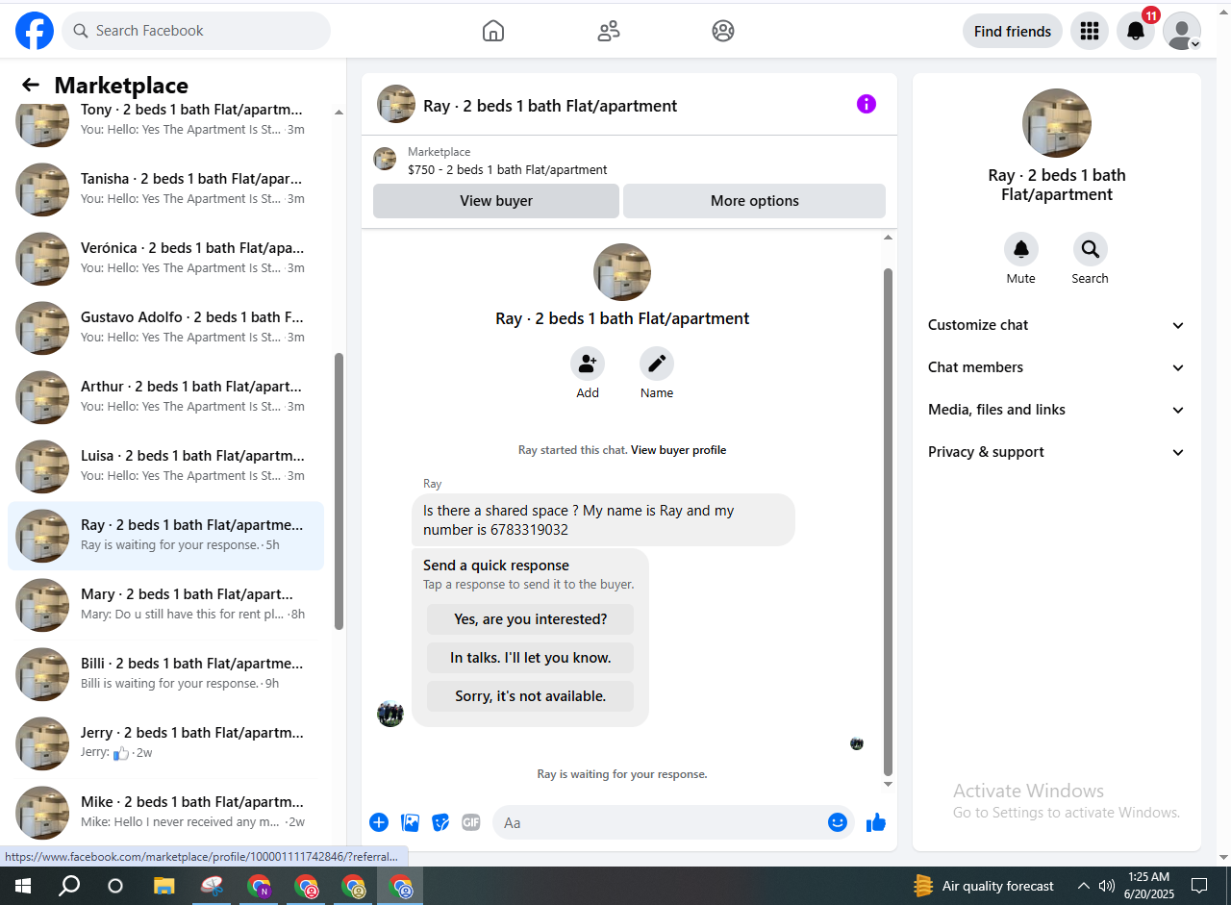
Task: Open Tanisha's apartment conversation
Action: pos(165,189)
